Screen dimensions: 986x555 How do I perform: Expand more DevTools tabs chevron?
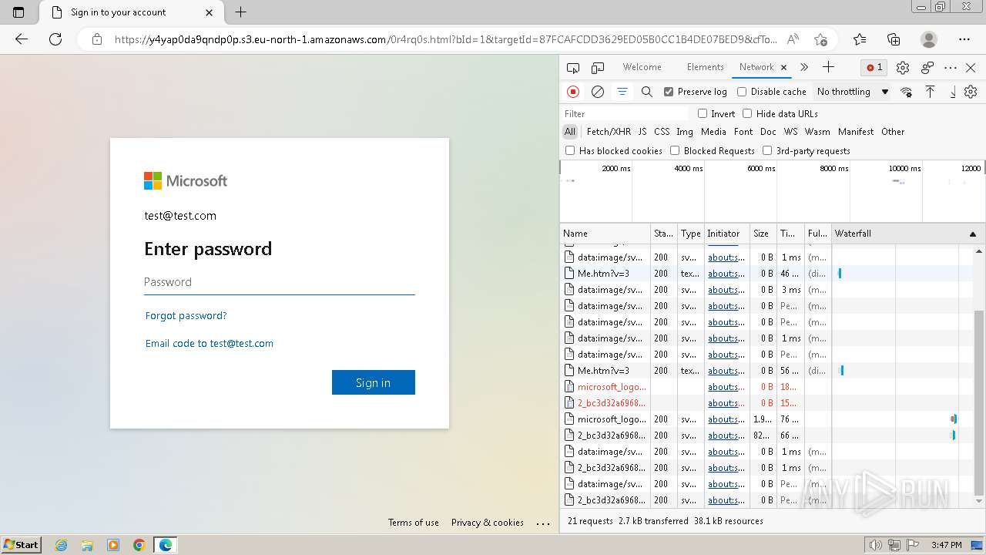804,67
